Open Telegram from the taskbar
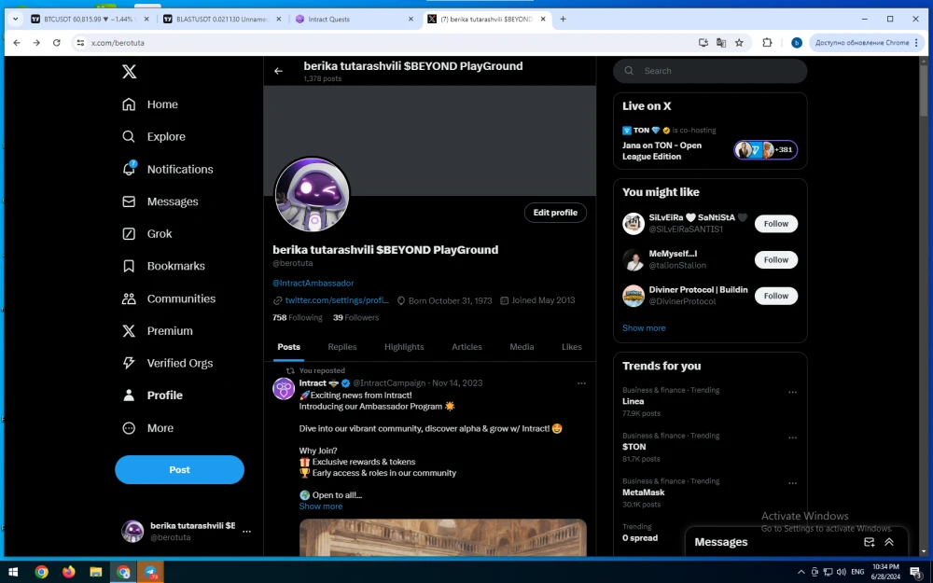The image size is (933, 583). click(x=150, y=573)
